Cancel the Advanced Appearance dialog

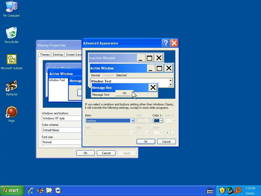[166, 141]
